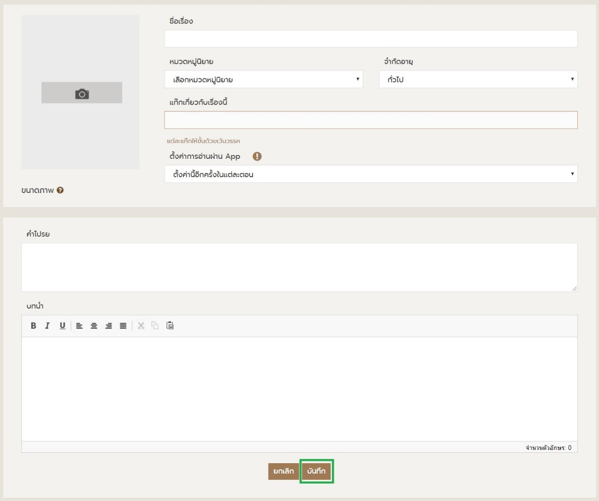Click the Copy icon in toolbar
Screen dimensions: 599x501
pos(155,326)
